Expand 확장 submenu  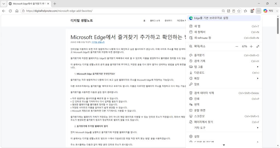coord(224,78)
